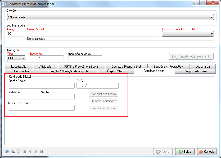Select the Campos adicionais tab
The width and height of the screenshot is (221, 158).
pos(195,71)
